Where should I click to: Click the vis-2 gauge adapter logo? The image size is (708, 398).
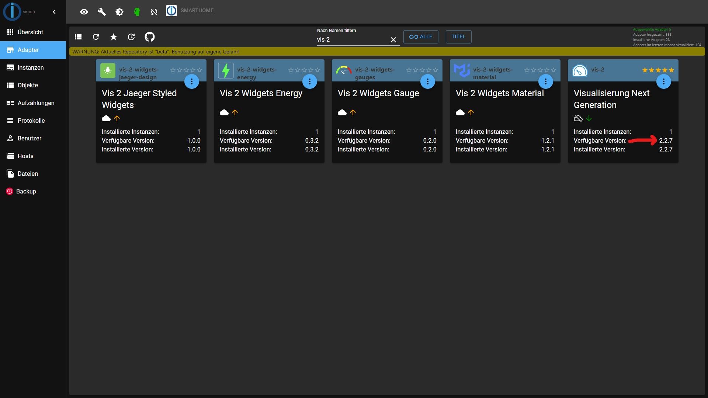[x=580, y=70]
